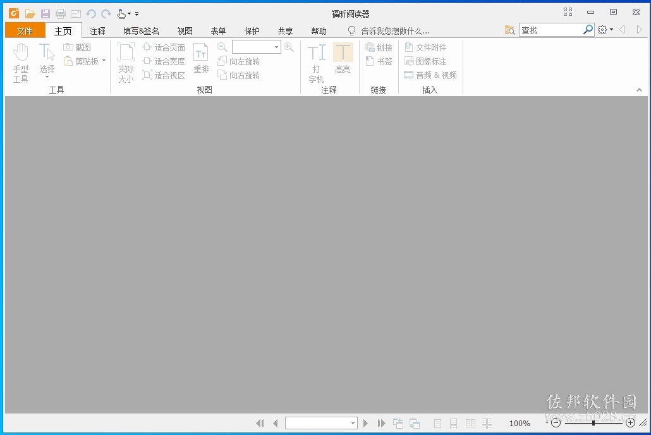Screen dimensions: 651x435
Task: Insert a 文件附件 file attachment
Action: click(x=425, y=47)
